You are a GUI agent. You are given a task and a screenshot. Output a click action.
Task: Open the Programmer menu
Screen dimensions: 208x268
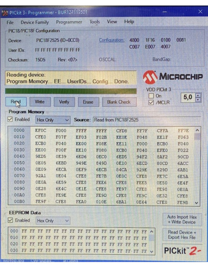click(69, 22)
